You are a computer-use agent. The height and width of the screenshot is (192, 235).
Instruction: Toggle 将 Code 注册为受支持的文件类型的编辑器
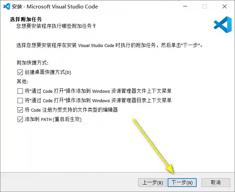click(20, 110)
